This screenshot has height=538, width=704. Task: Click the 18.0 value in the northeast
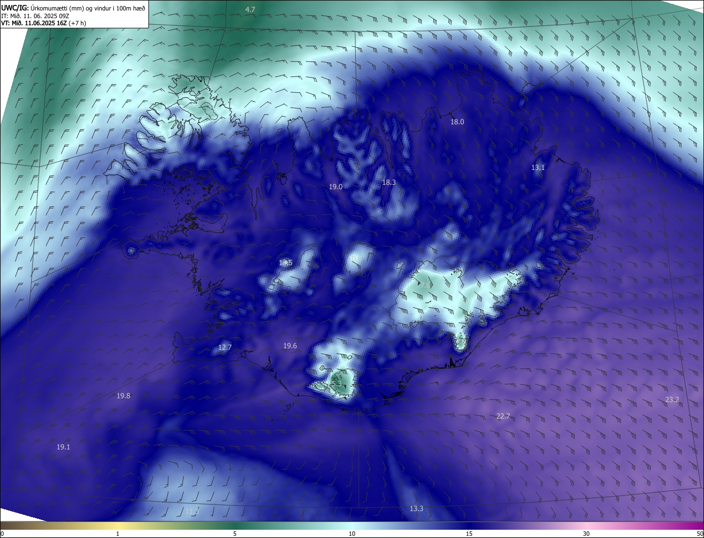click(x=458, y=122)
